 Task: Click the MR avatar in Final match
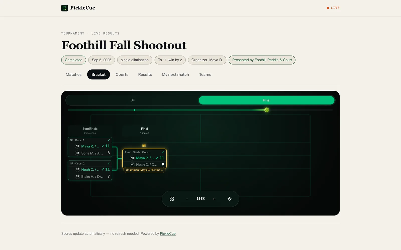132,158
